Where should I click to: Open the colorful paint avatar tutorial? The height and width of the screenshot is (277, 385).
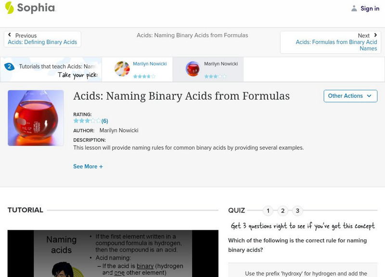121,69
